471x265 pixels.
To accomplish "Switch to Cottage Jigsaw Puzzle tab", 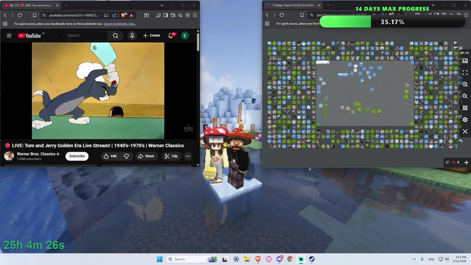I will pos(293,5).
